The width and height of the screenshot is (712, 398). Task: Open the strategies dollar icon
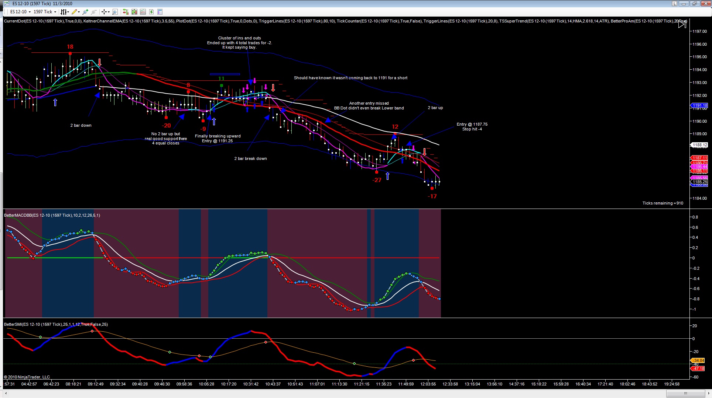[x=151, y=12]
